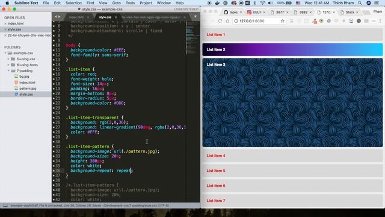
Task: Open the tab list dropdown arrow
Action: click(x=195, y=17)
